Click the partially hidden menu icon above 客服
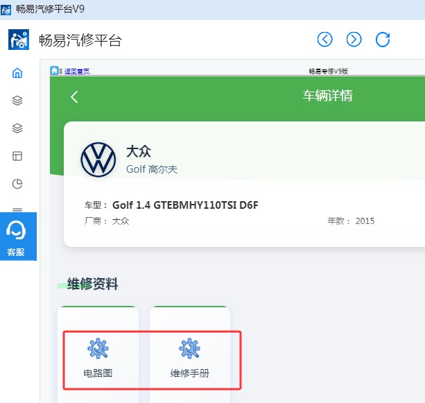 click(17, 209)
